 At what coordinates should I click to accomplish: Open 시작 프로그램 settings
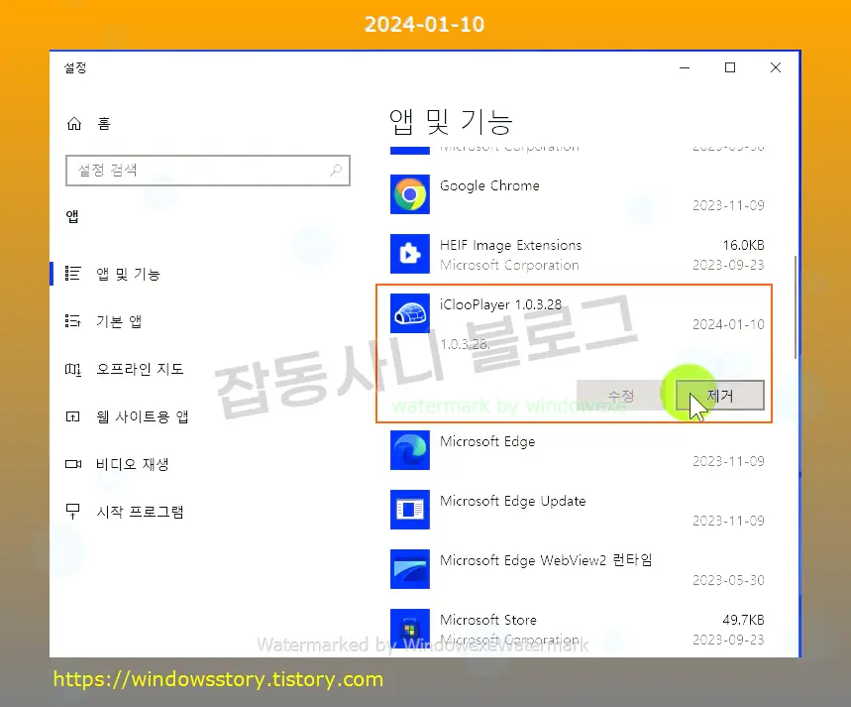tap(140, 512)
